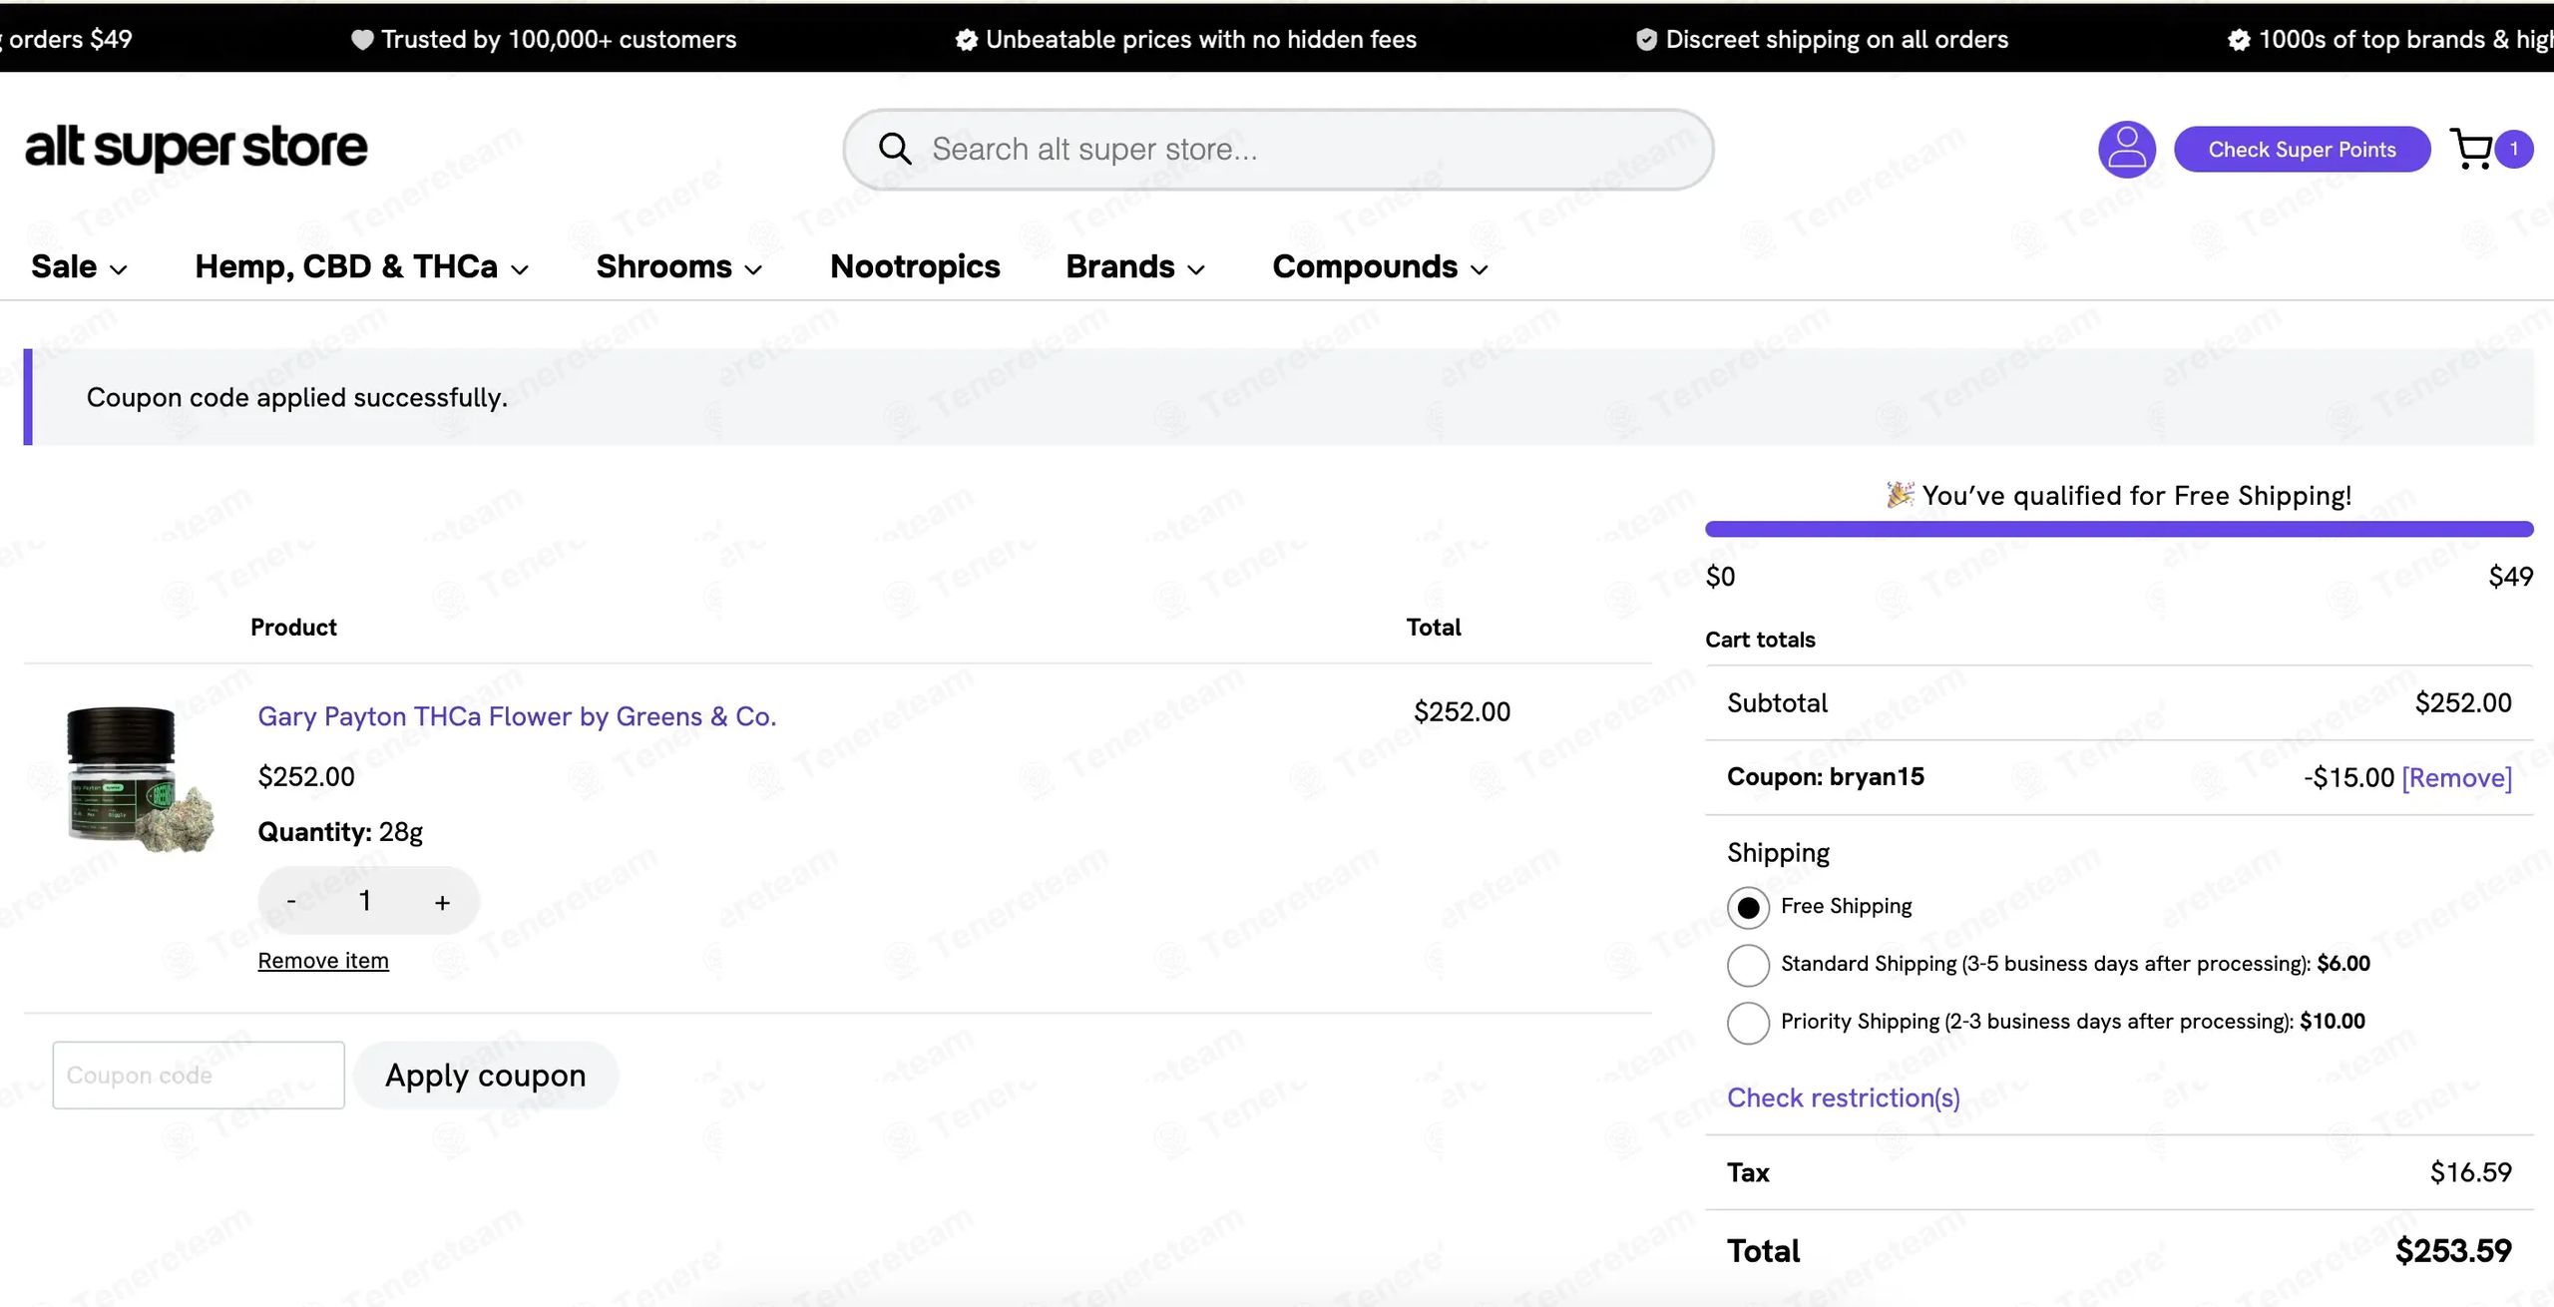The width and height of the screenshot is (2554, 1307).
Task: Click the Gary Payton product thumbnail
Action: [138, 778]
